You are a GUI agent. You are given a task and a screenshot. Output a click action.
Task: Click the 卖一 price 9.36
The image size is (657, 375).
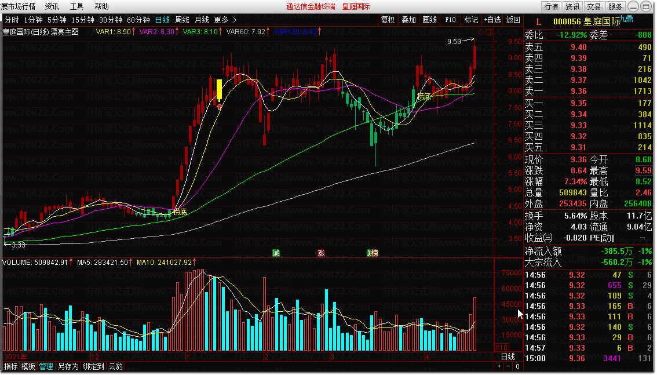(x=578, y=91)
